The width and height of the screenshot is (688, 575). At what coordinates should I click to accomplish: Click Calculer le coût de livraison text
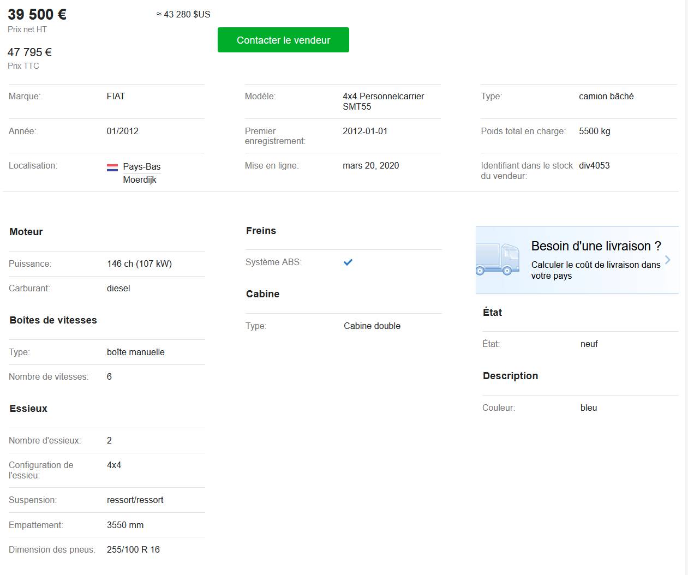pos(595,270)
